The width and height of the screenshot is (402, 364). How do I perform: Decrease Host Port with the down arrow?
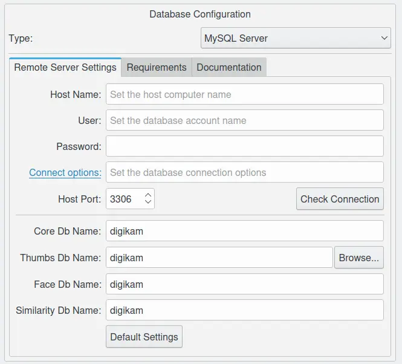[x=148, y=203]
